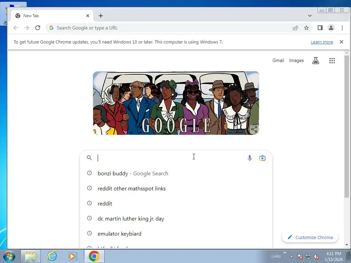Launch Internet Explorer from the taskbar
The image size is (351, 263).
click(52, 256)
